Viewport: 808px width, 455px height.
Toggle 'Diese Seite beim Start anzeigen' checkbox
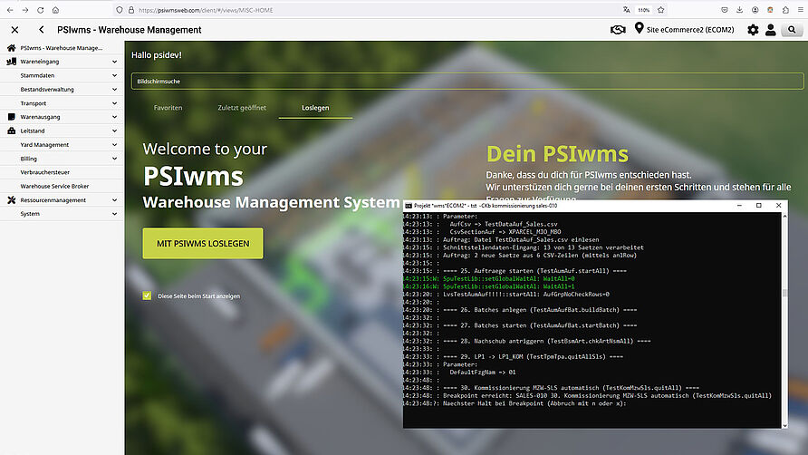(x=147, y=295)
